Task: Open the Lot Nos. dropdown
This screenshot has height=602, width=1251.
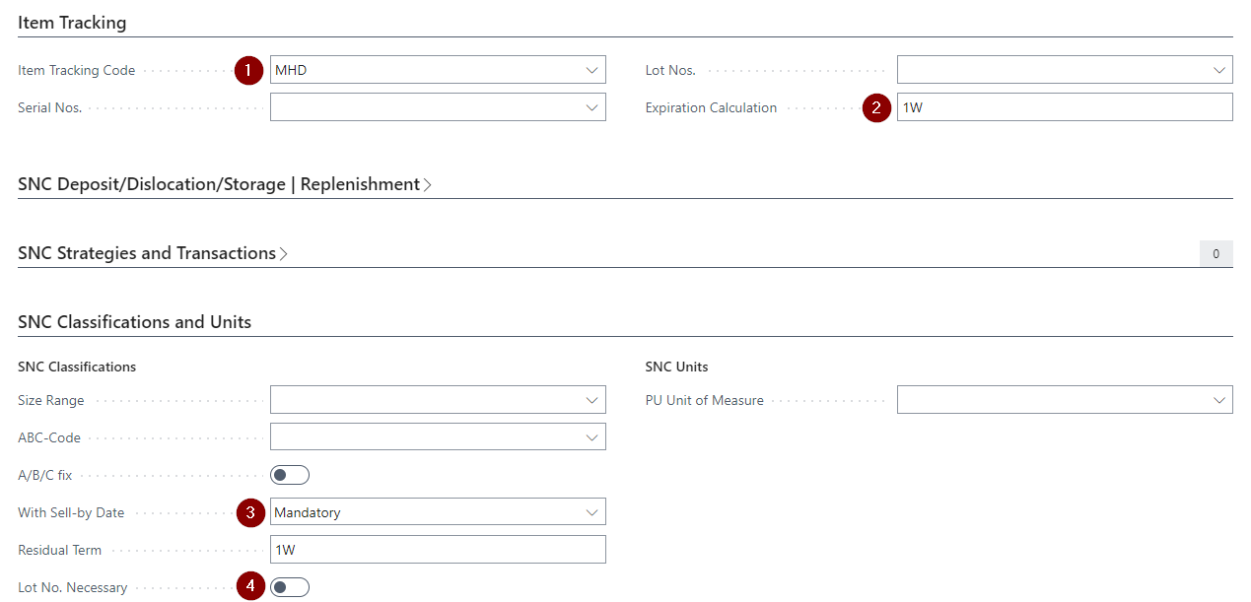Action: (1218, 70)
